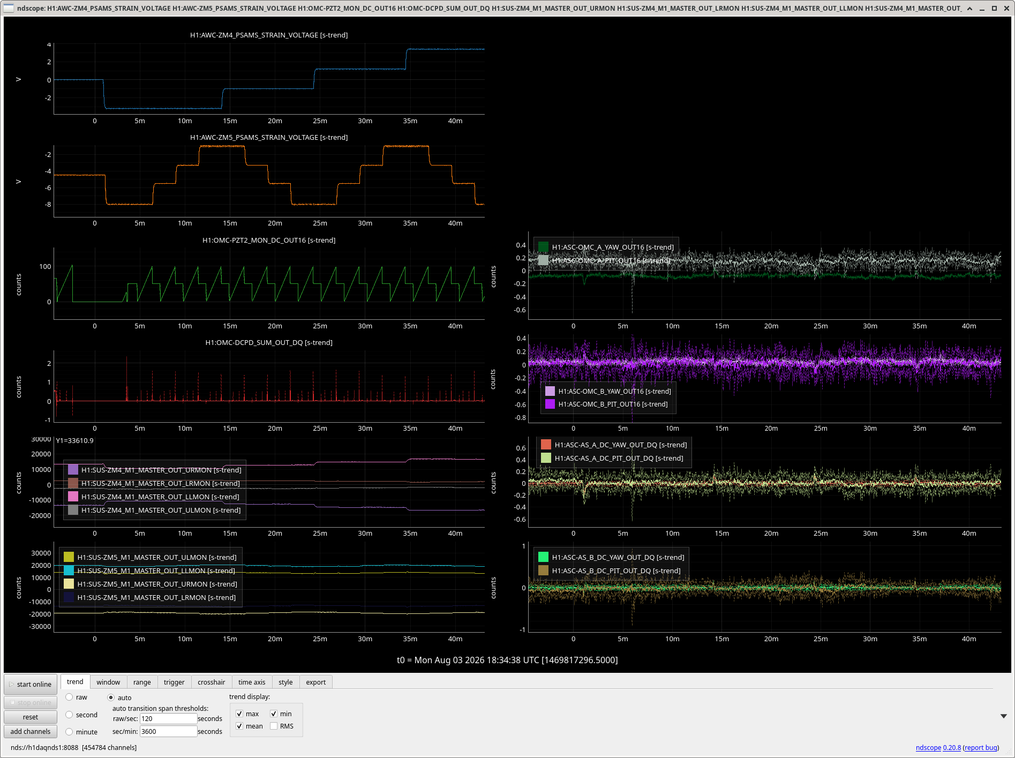Select the raw trend radio button

pos(69,697)
